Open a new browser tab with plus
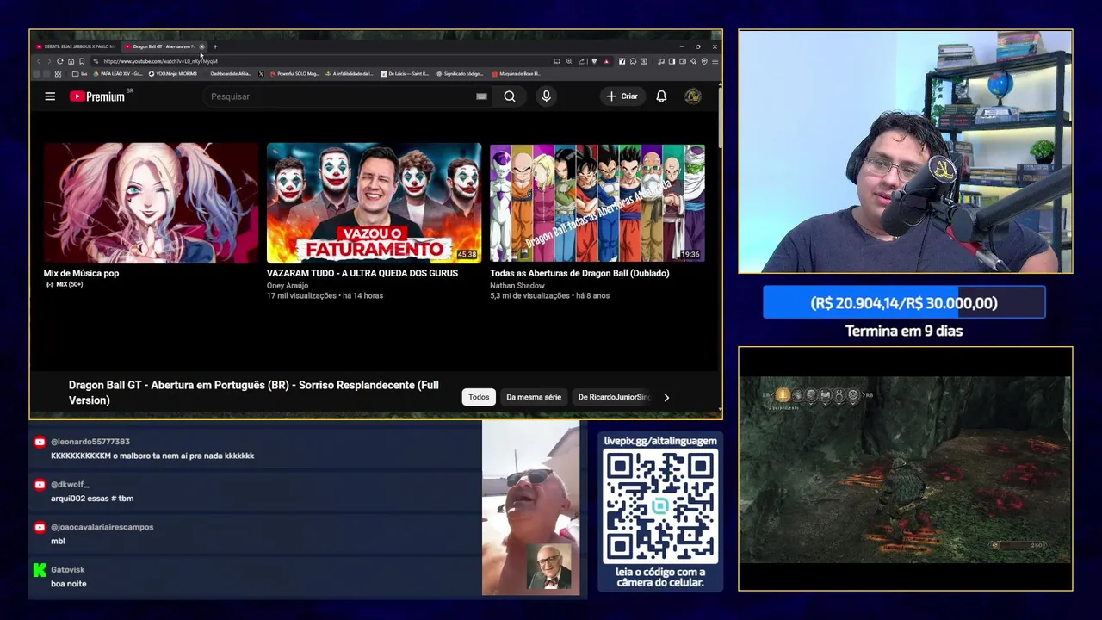 tap(215, 46)
